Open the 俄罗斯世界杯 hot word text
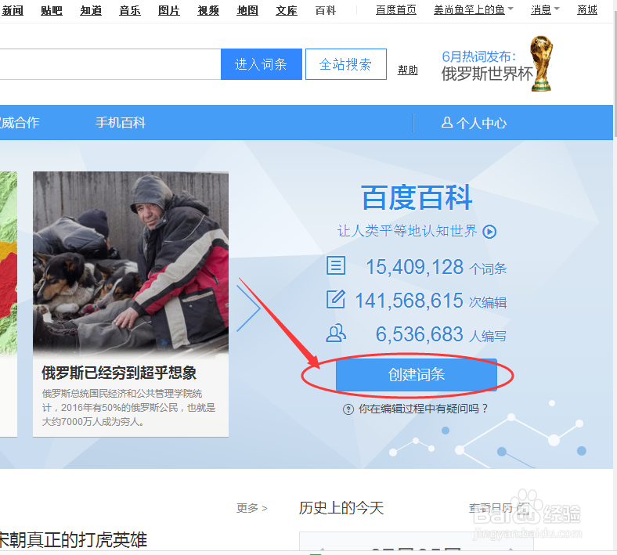Screen dimensions: 617x555 pyautogui.click(x=487, y=74)
